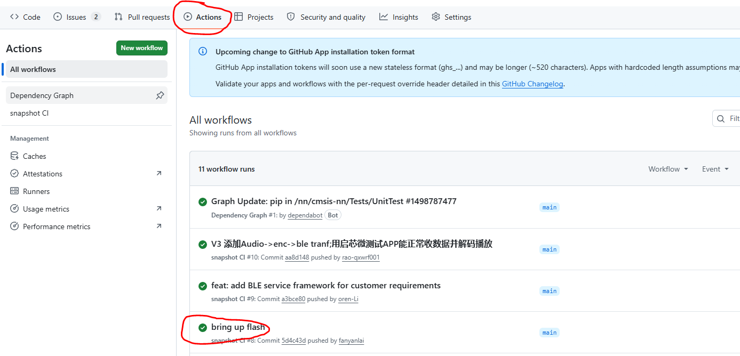The height and width of the screenshot is (356, 740).
Task: Click main branch label on V3 Audio row
Action: pyautogui.click(x=550, y=249)
